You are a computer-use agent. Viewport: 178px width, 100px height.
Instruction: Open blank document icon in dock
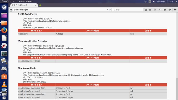[x=4, y=38]
